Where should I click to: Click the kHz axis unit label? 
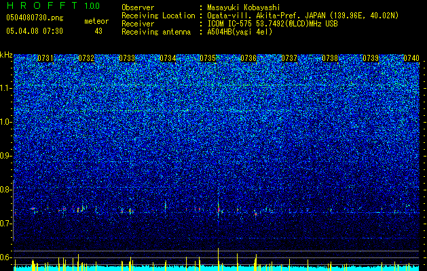pos(6,55)
